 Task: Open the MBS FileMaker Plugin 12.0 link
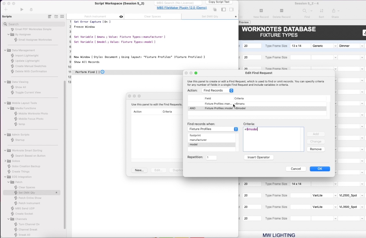tap(182, 8)
